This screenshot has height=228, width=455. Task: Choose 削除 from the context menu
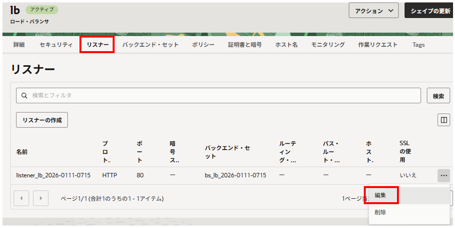[381, 212]
